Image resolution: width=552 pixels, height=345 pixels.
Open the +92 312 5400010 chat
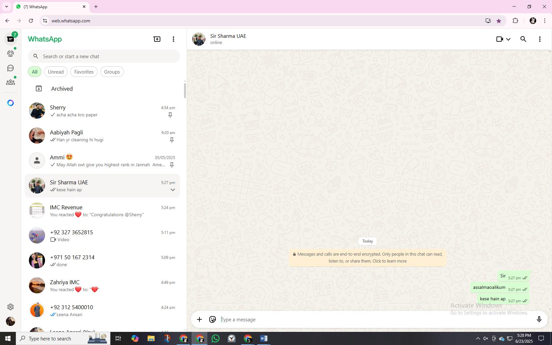coord(102,310)
